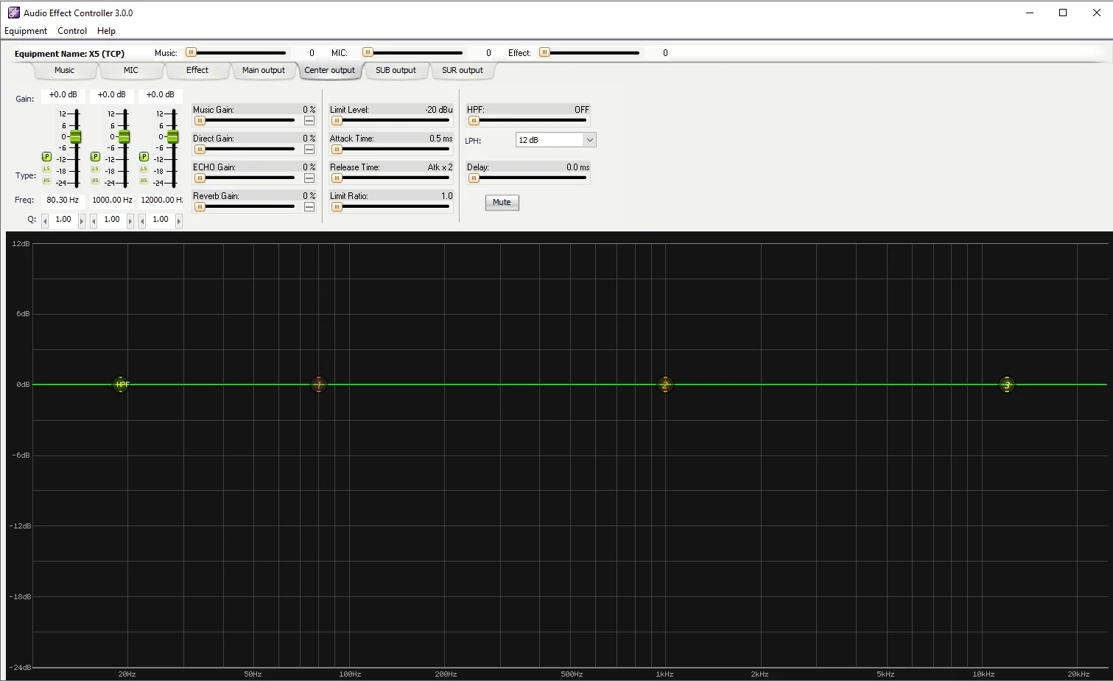Open the Help menu
The height and width of the screenshot is (681, 1113).
point(106,31)
